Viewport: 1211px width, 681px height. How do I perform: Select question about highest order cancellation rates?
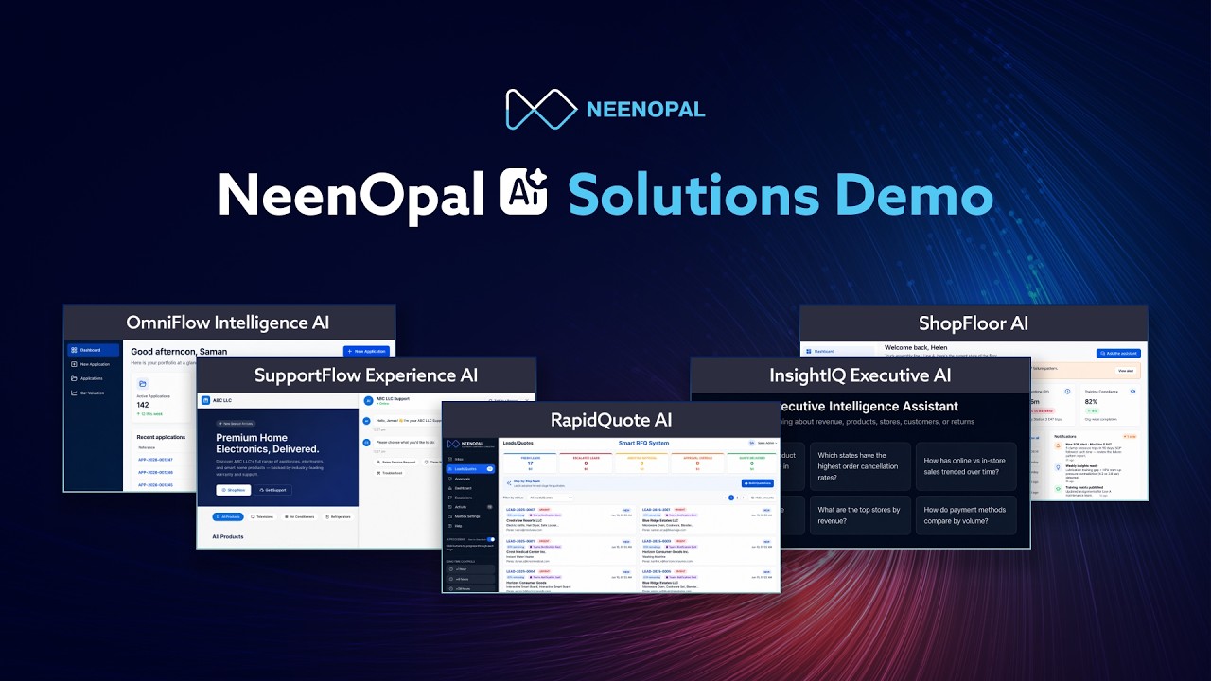(x=860, y=466)
